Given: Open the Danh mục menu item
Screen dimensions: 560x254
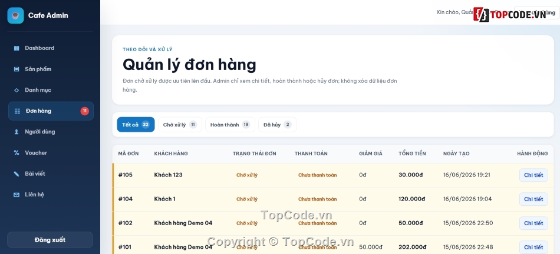Looking at the screenshot, I should [51, 90].
